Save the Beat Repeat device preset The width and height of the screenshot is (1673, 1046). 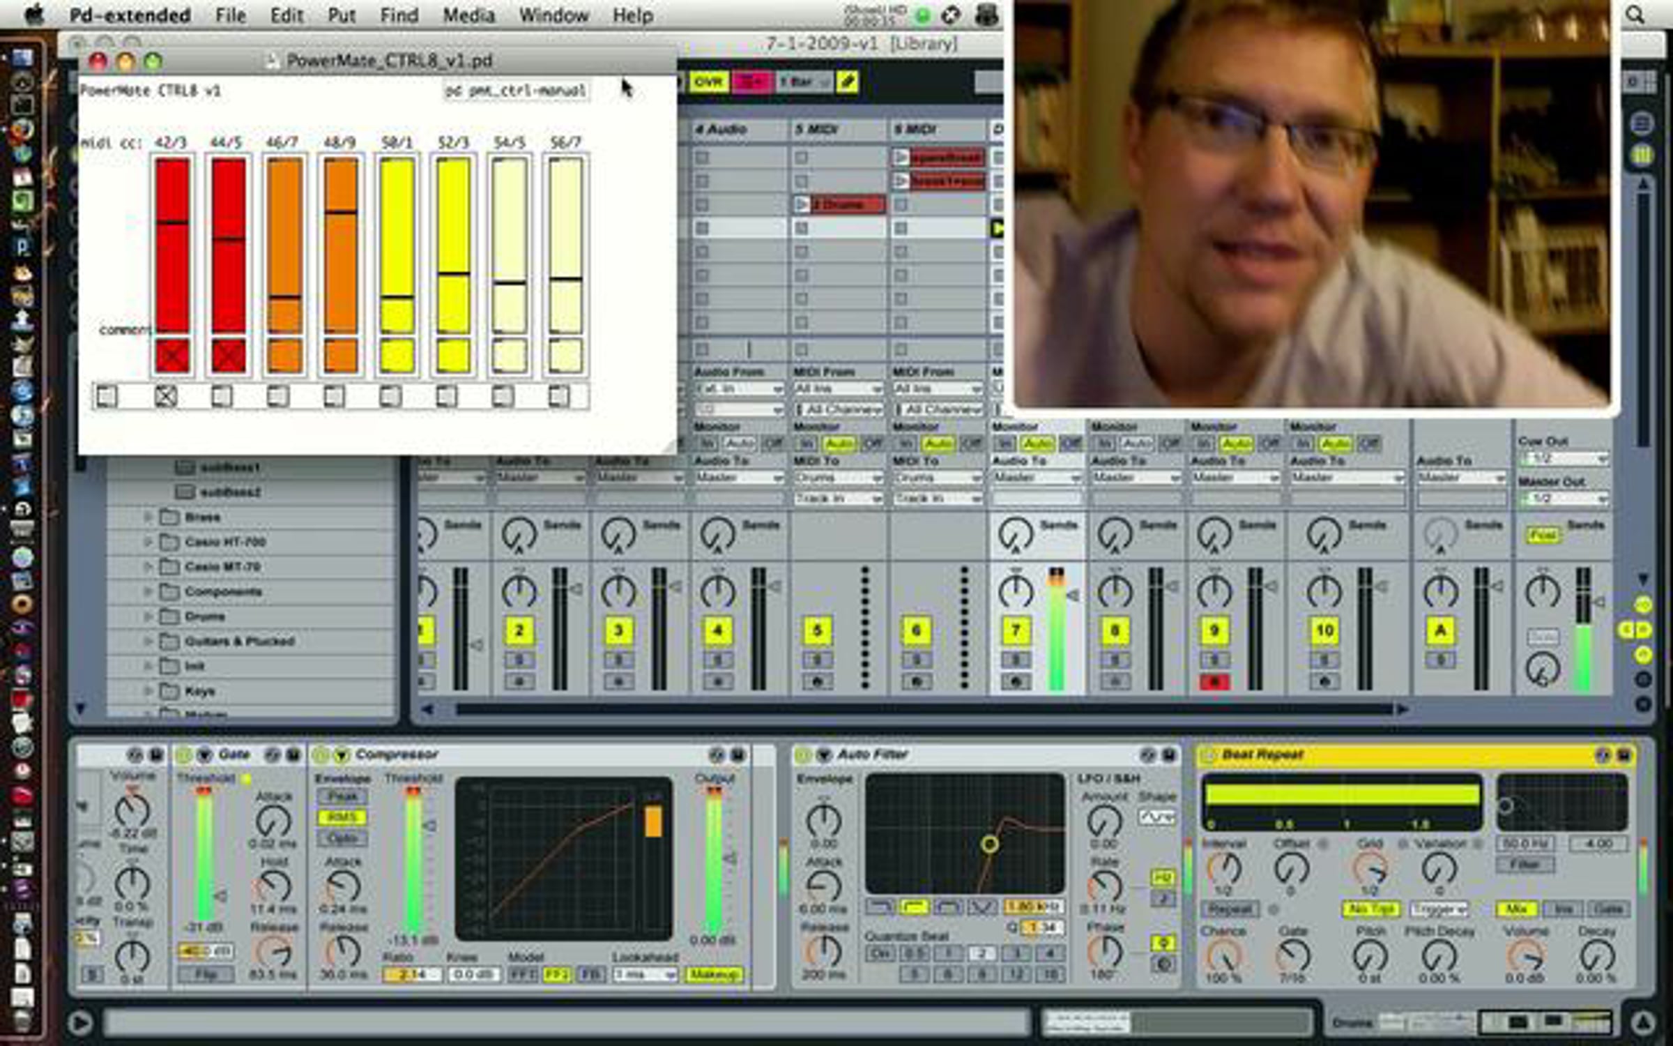coord(1624,755)
